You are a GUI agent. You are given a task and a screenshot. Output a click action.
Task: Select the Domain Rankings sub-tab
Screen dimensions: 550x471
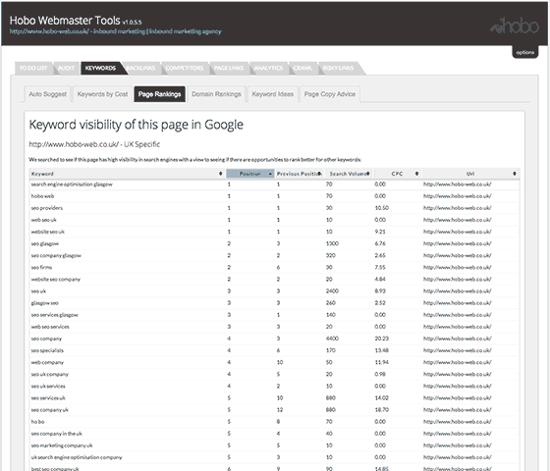pyautogui.click(x=216, y=94)
